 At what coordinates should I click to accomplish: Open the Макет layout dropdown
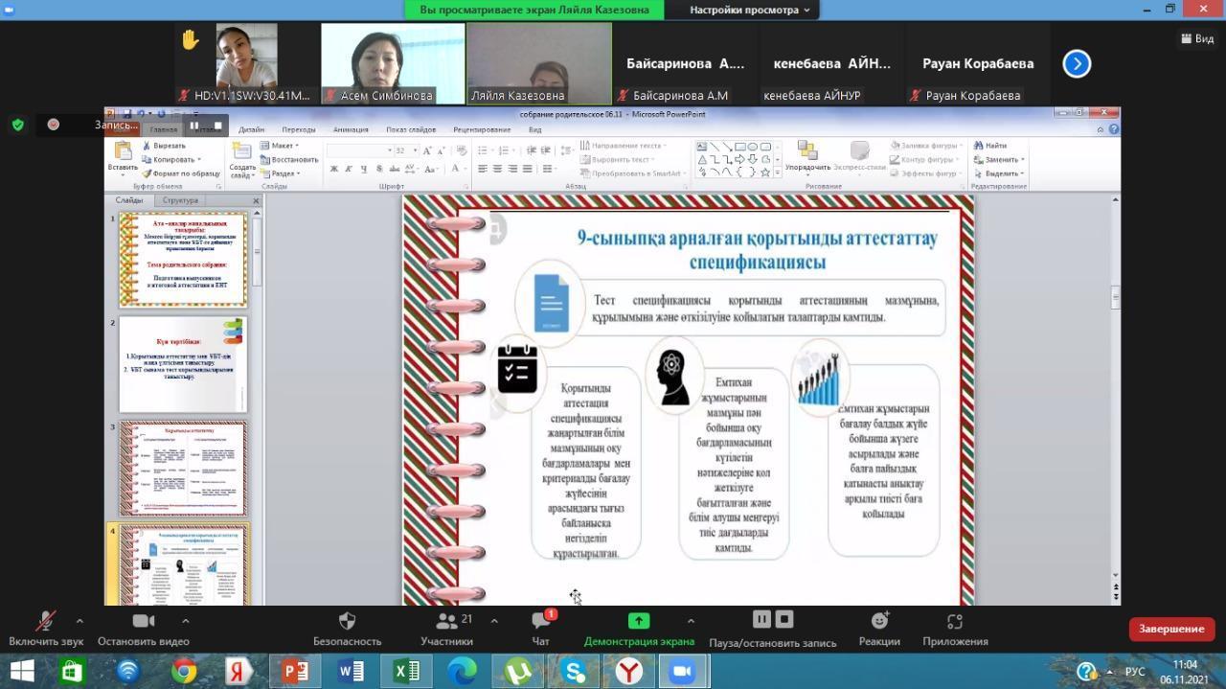280,146
